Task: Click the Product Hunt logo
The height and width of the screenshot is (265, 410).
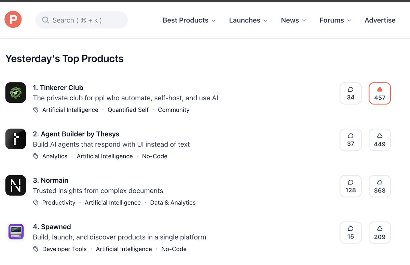Action: click(x=13, y=20)
